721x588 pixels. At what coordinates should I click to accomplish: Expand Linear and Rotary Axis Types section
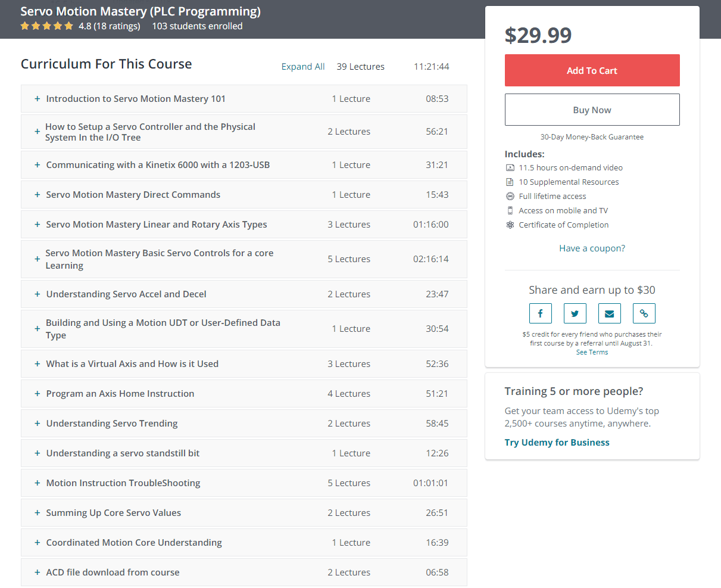click(244, 225)
